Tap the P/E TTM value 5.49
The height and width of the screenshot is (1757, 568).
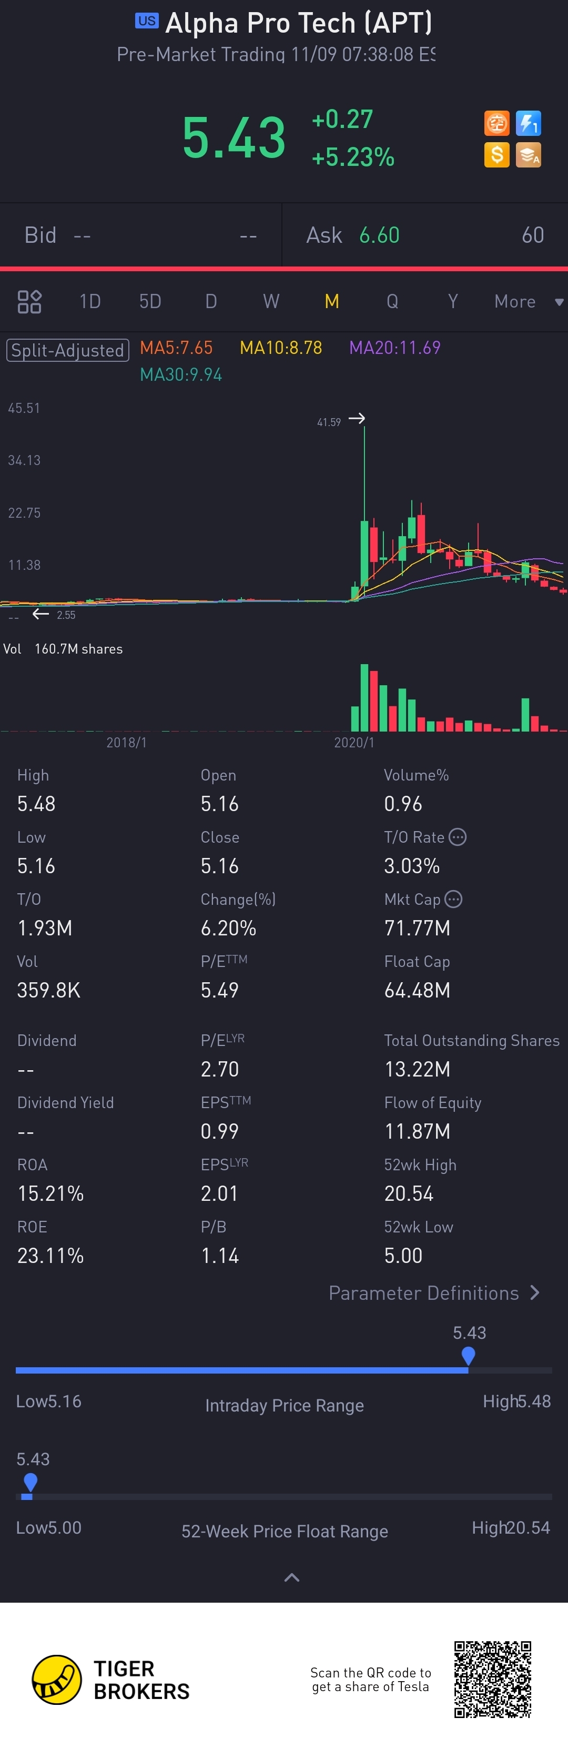coord(219,990)
